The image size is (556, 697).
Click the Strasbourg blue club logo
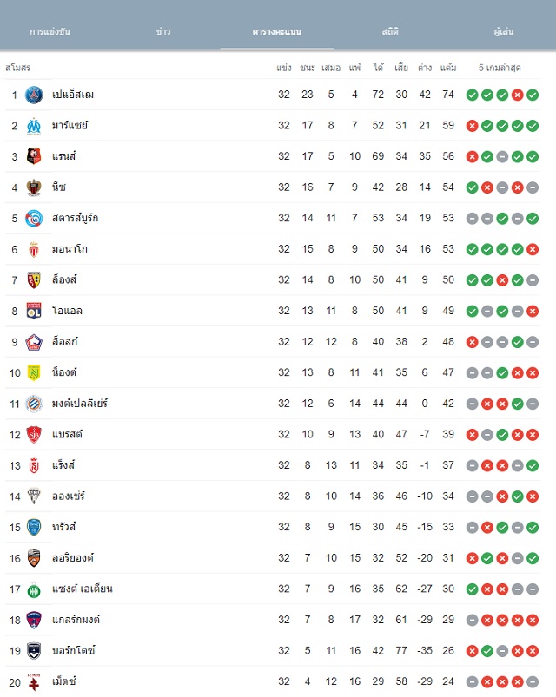(34, 218)
